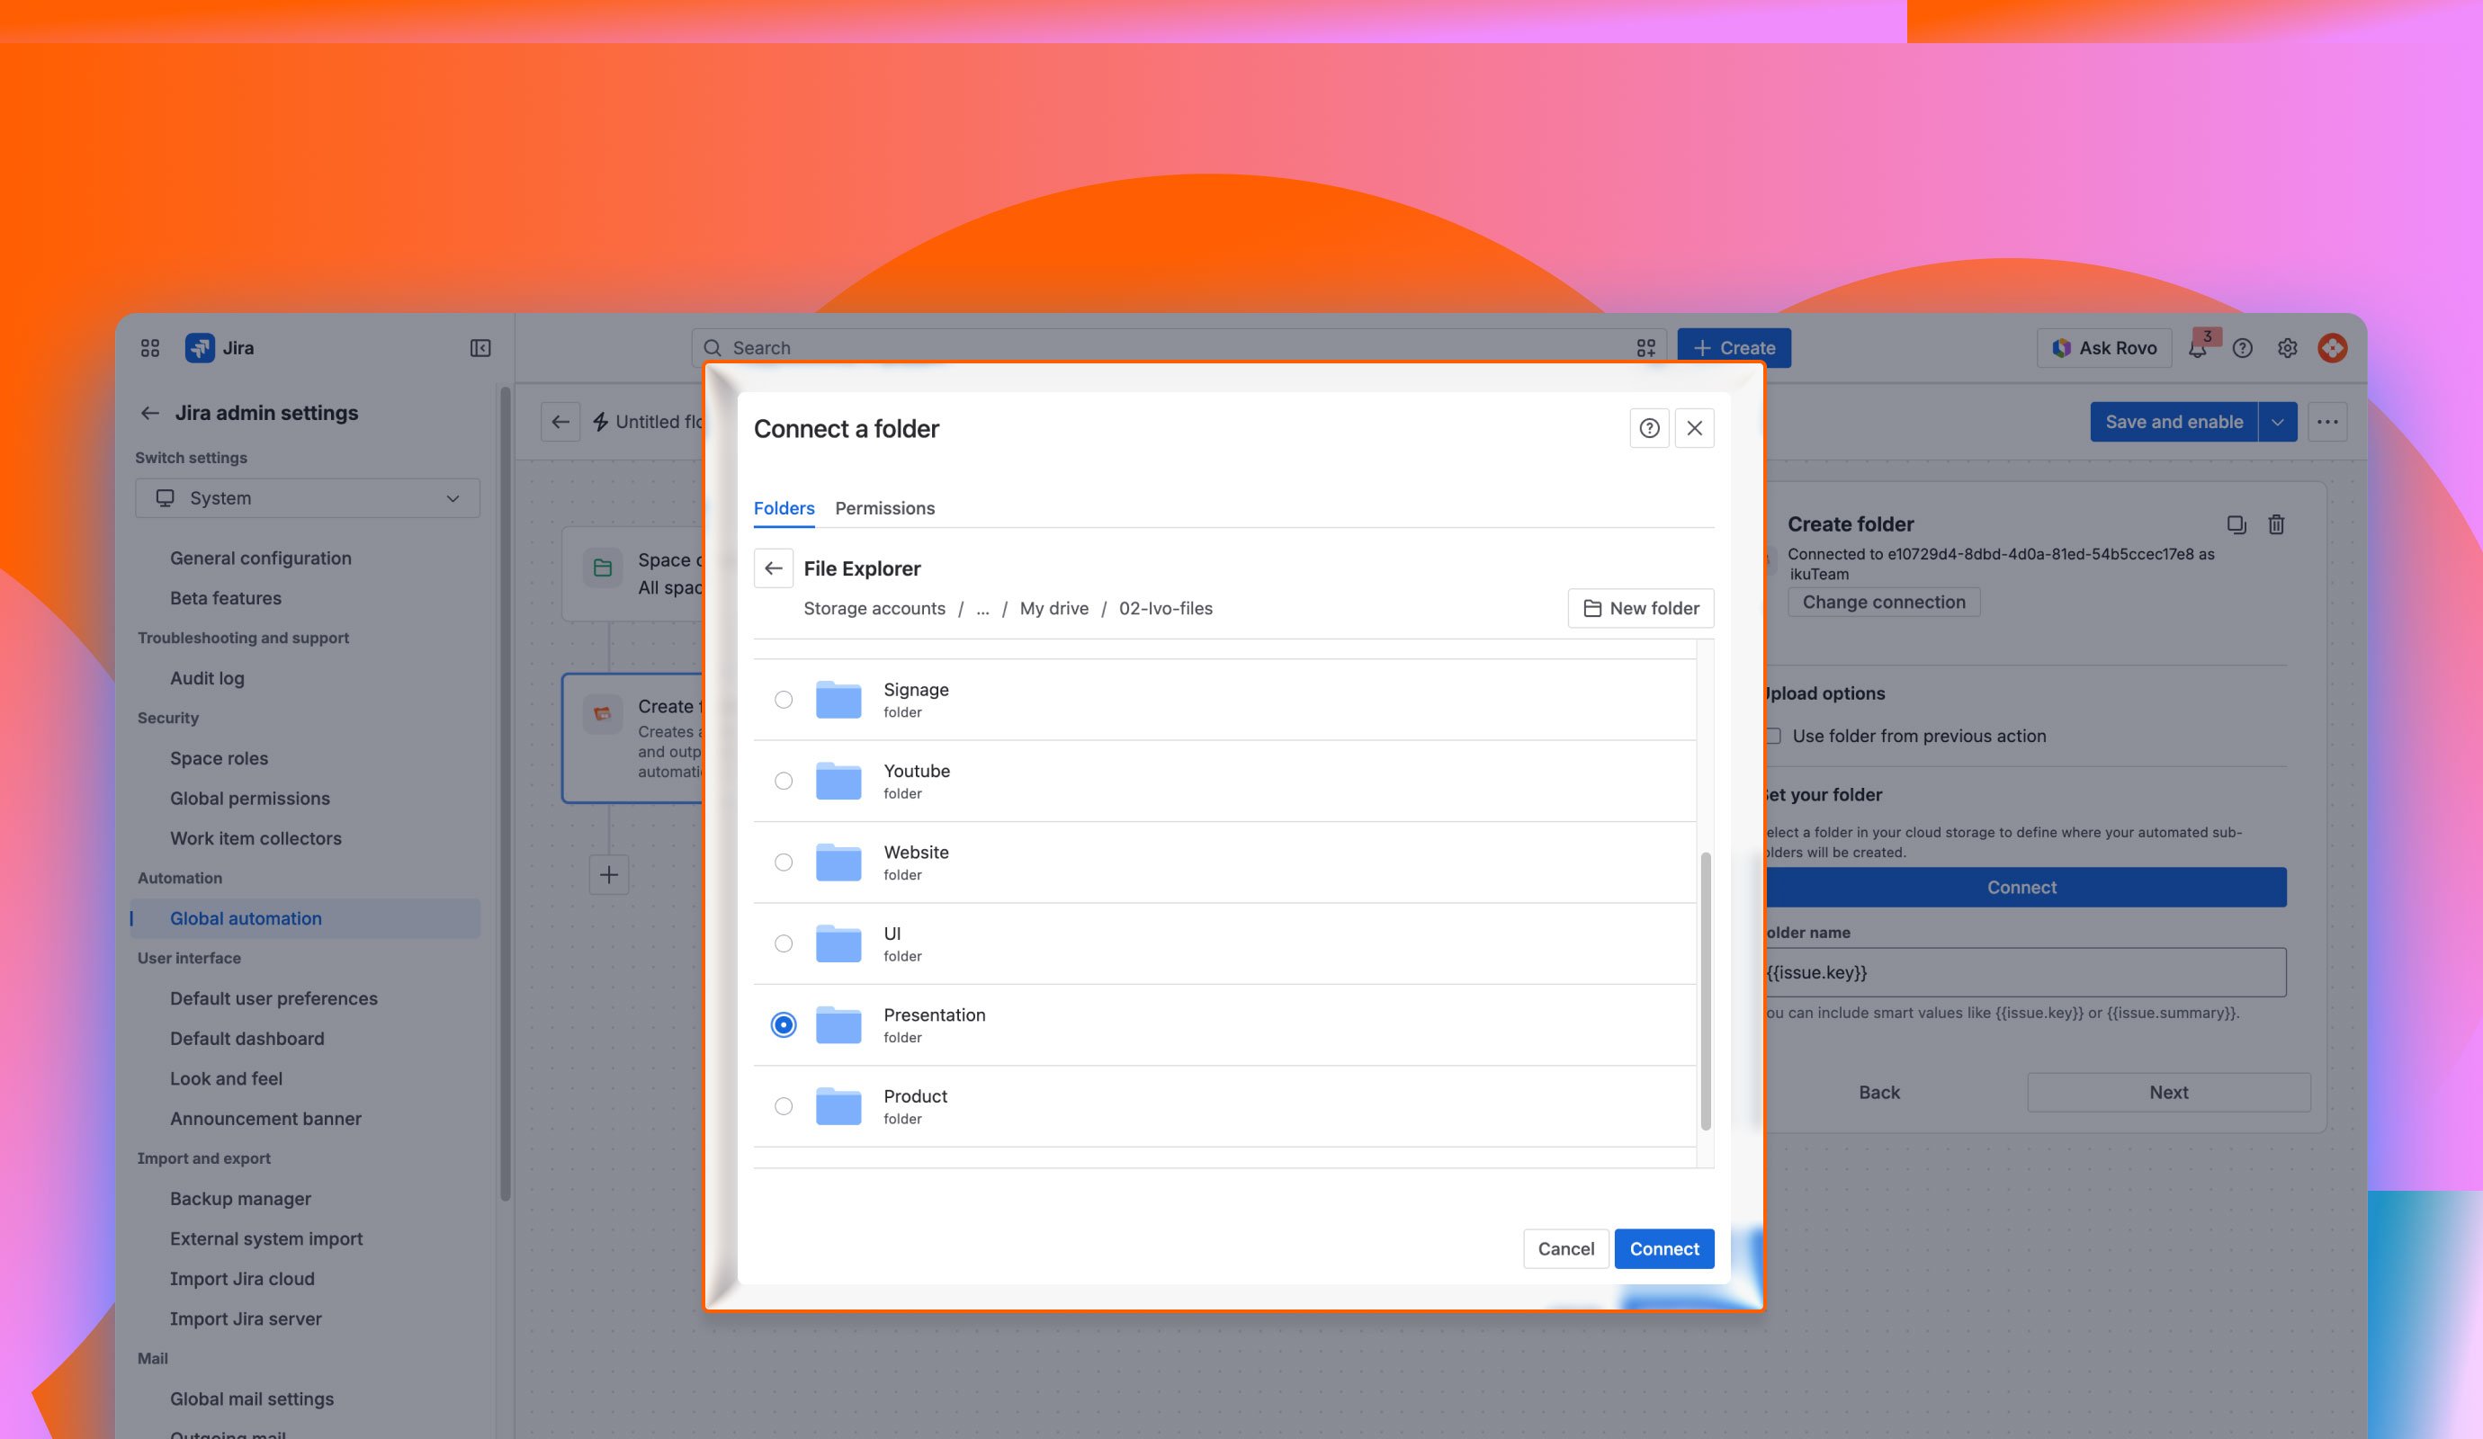Select the Website folder radio button
The height and width of the screenshot is (1439, 2483).
click(784, 862)
